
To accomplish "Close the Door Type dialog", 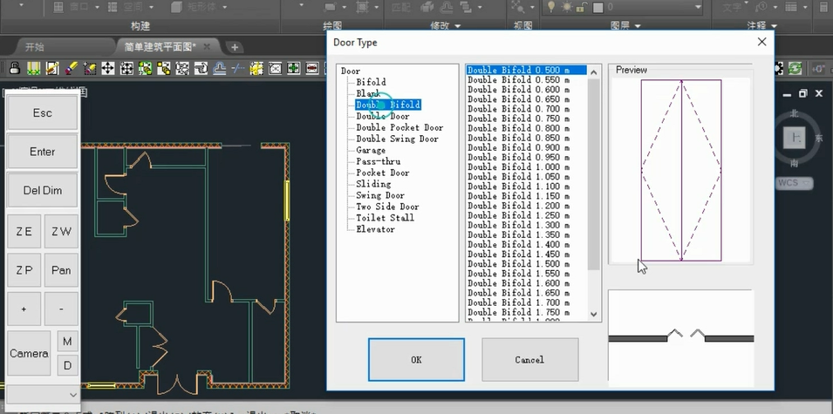I will (761, 42).
